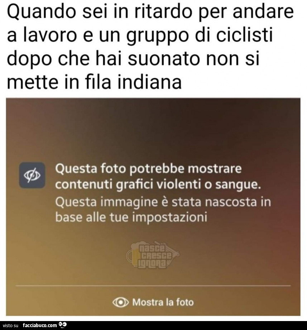Viewport: 307px width, 330px height.
Task: Reveal the image via Mostra la foto
Action: click(153, 302)
